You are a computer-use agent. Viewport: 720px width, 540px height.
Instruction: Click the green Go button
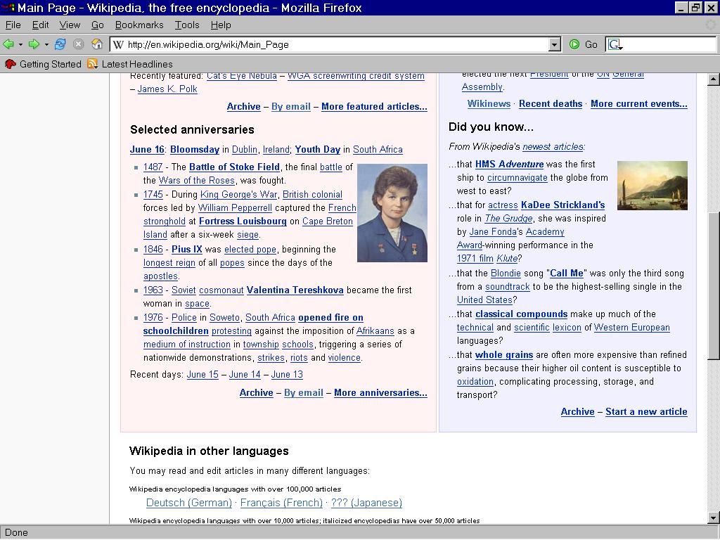pyautogui.click(x=584, y=44)
